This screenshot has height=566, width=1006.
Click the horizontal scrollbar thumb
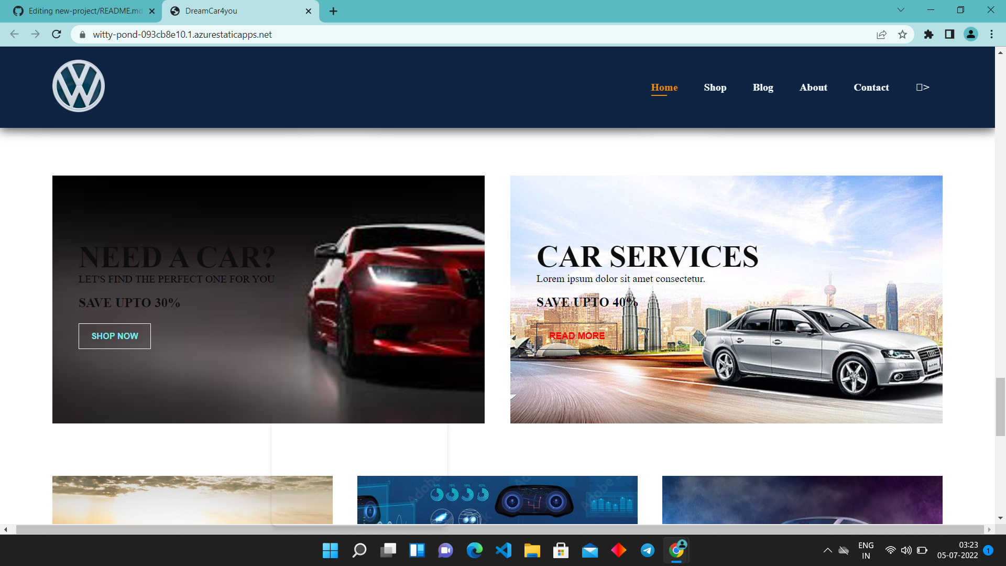point(500,529)
